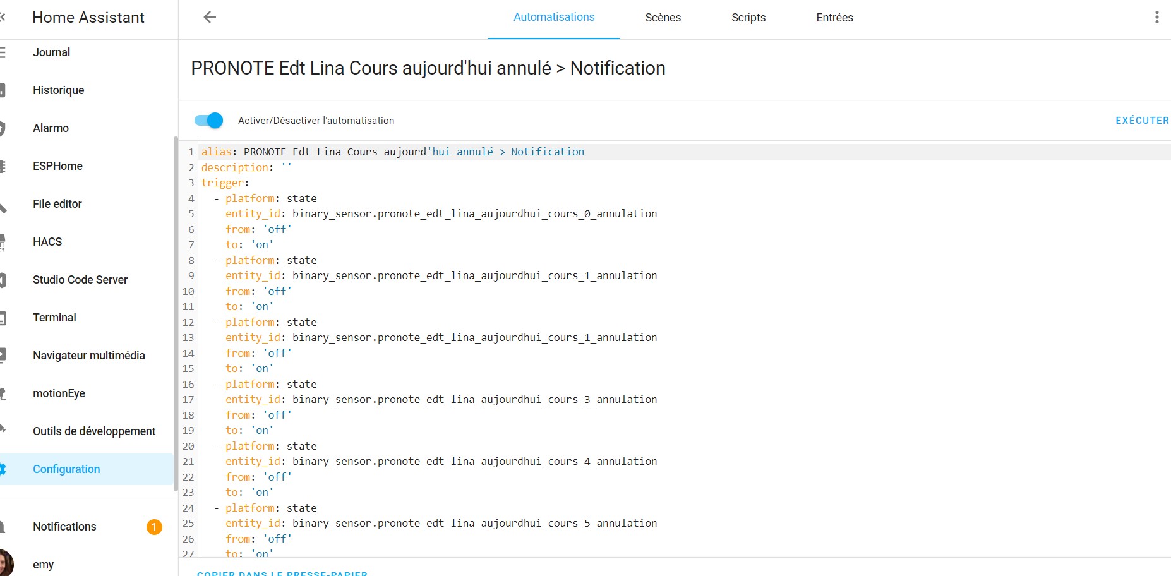Click the orange notification badge showing 1
Image resolution: width=1171 pixels, height=576 pixels.
click(x=154, y=527)
